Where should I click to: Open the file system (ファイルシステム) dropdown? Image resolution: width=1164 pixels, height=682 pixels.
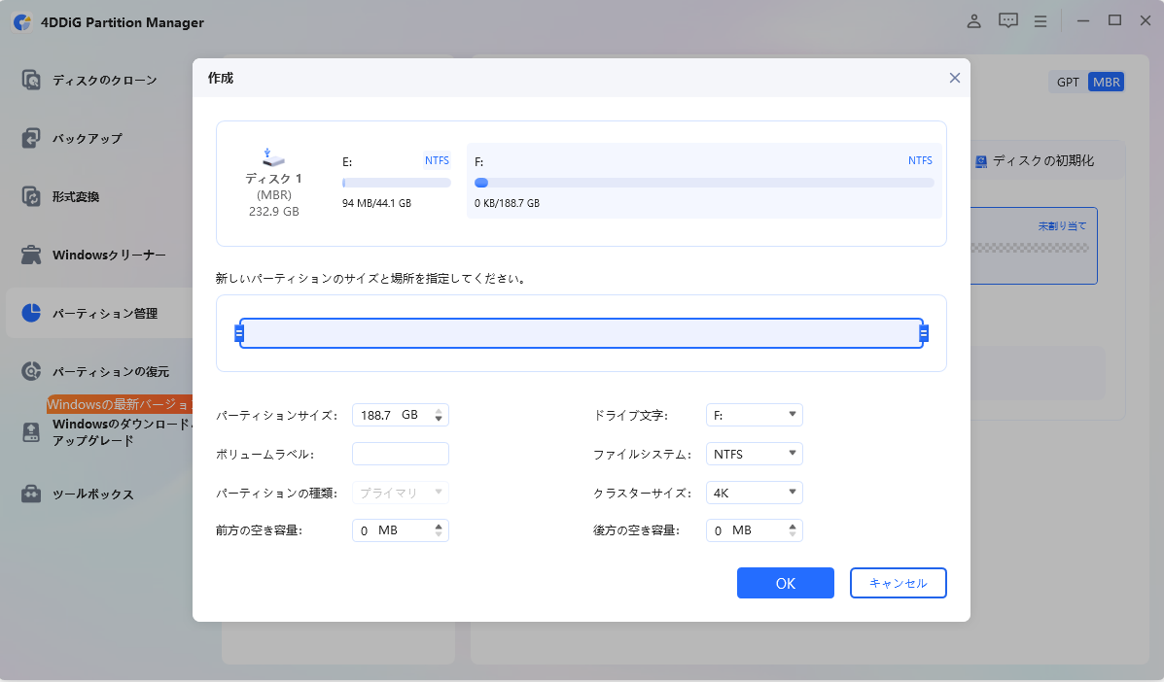(755, 454)
